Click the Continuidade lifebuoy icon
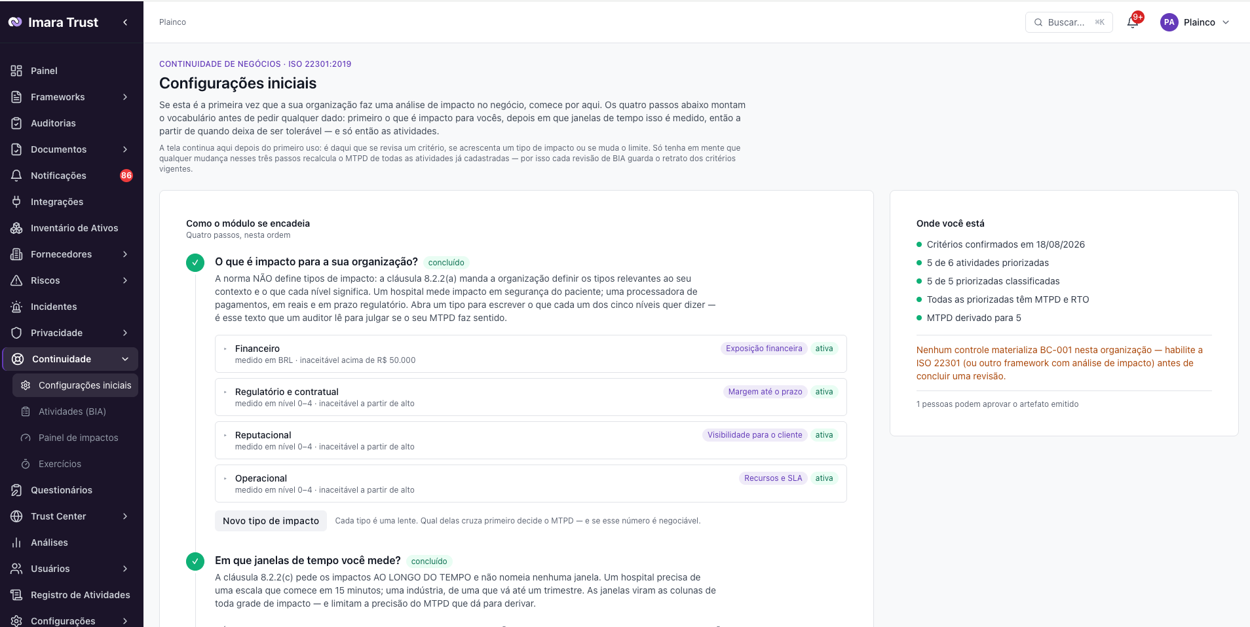 point(18,359)
